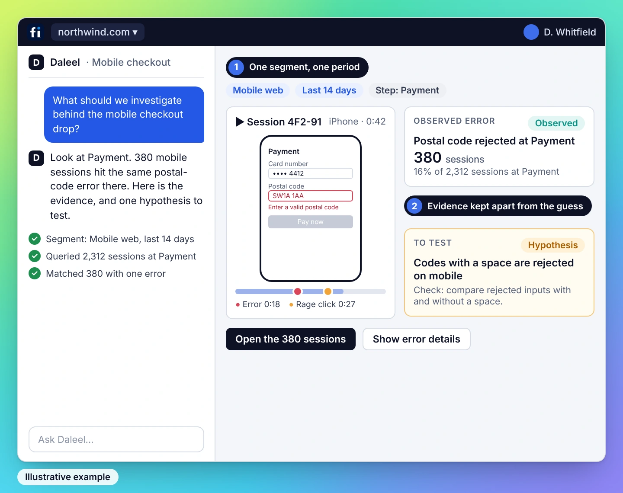Viewport: 623px width, 493px height.
Task: Click the 'iPhone · 0:42' session info
Action: tap(357, 122)
